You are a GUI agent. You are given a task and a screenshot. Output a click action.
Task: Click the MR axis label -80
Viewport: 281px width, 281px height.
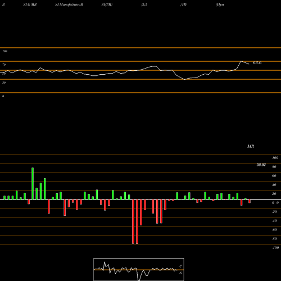274,239
